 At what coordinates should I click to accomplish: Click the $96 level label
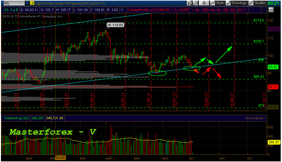pyautogui.click(x=261, y=60)
